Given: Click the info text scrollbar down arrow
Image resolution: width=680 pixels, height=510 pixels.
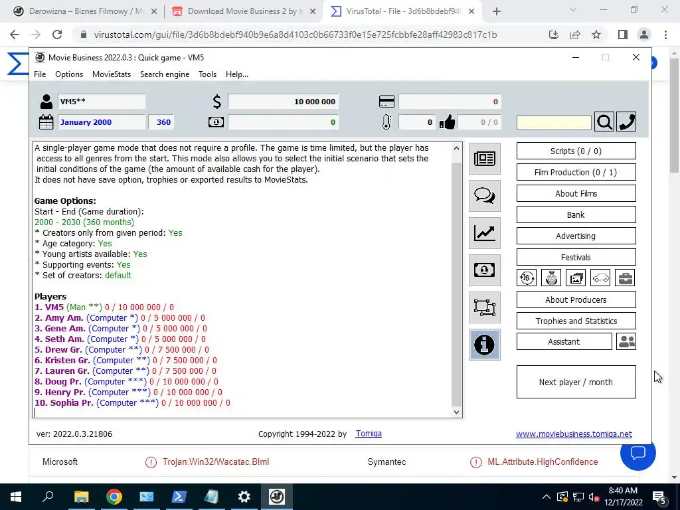Looking at the screenshot, I should click(x=456, y=412).
